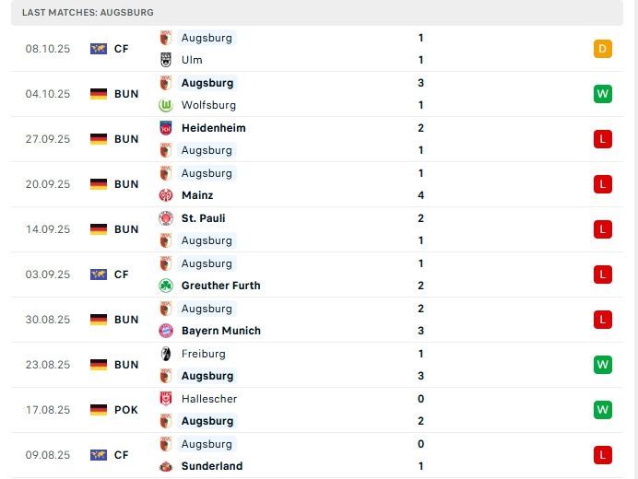The image size is (638, 479).
Task: Click the Sunderland team crest
Action: (x=166, y=466)
